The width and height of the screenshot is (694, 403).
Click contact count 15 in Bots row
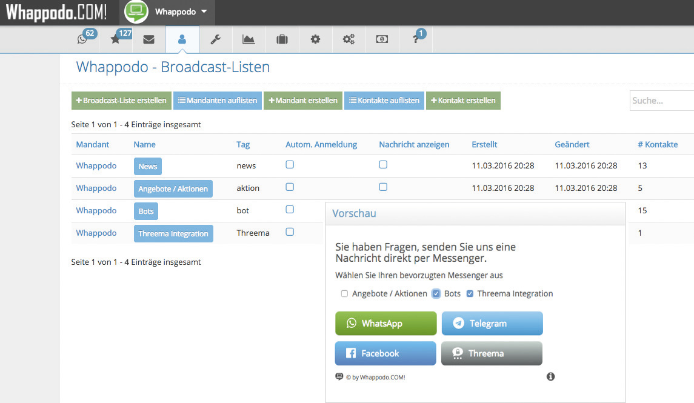coord(642,210)
